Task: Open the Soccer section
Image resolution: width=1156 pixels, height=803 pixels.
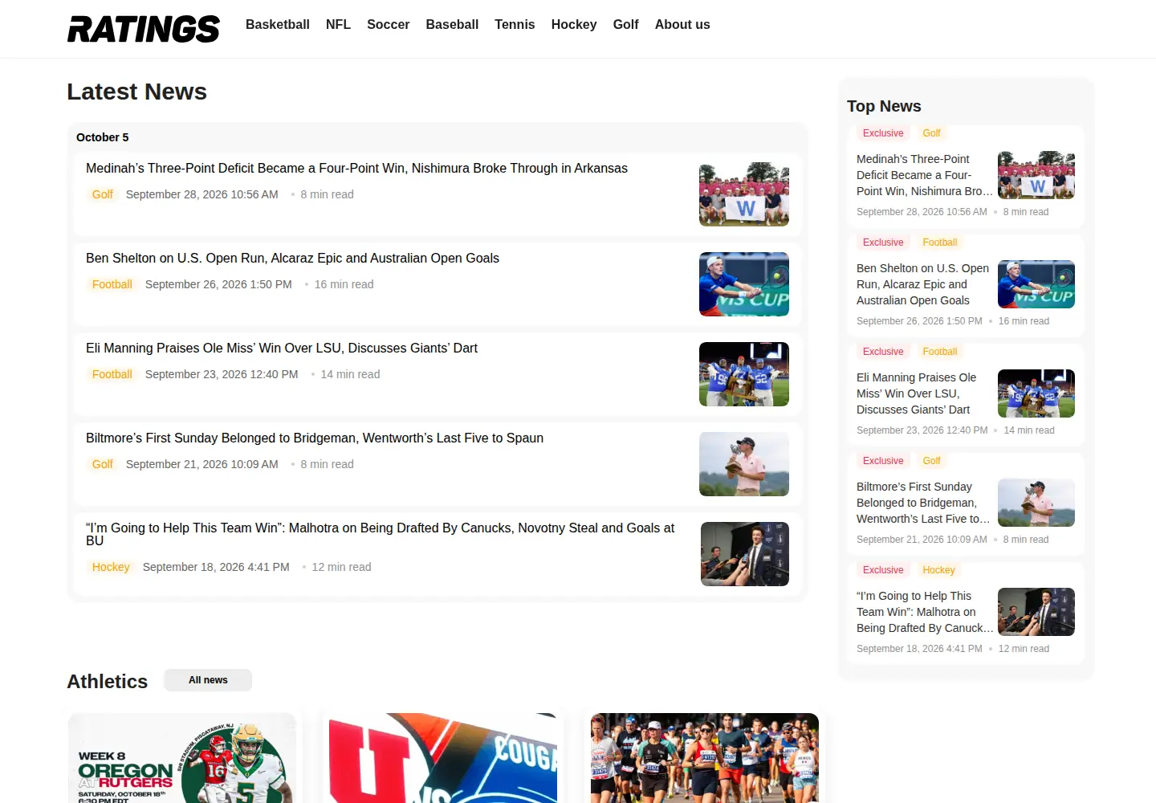Action: click(x=388, y=25)
